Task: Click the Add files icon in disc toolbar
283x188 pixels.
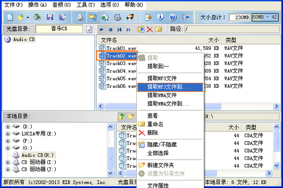Action: tap(141, 29)
